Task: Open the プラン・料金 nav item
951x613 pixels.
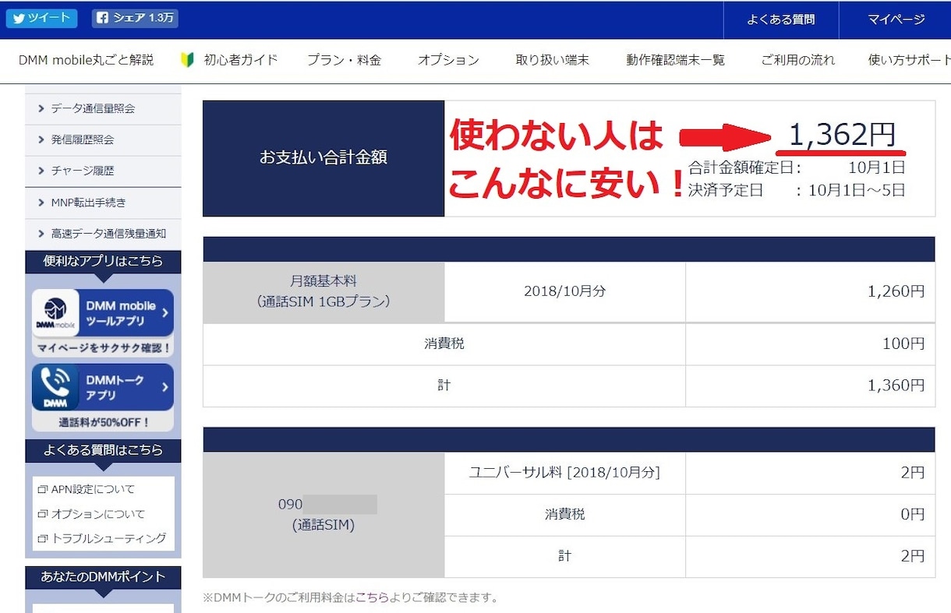Action: pyautogui.click(x=344, y=60)
